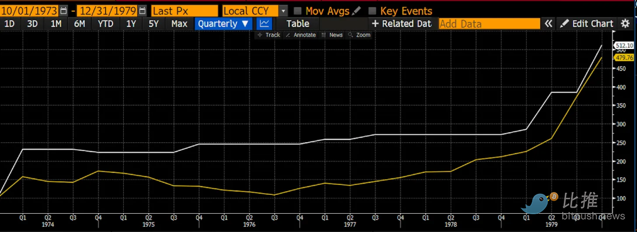The height and width of the screenshot is (232, 637).
Task: Click the start date field 10/01/1973
Action: [29, 11]
